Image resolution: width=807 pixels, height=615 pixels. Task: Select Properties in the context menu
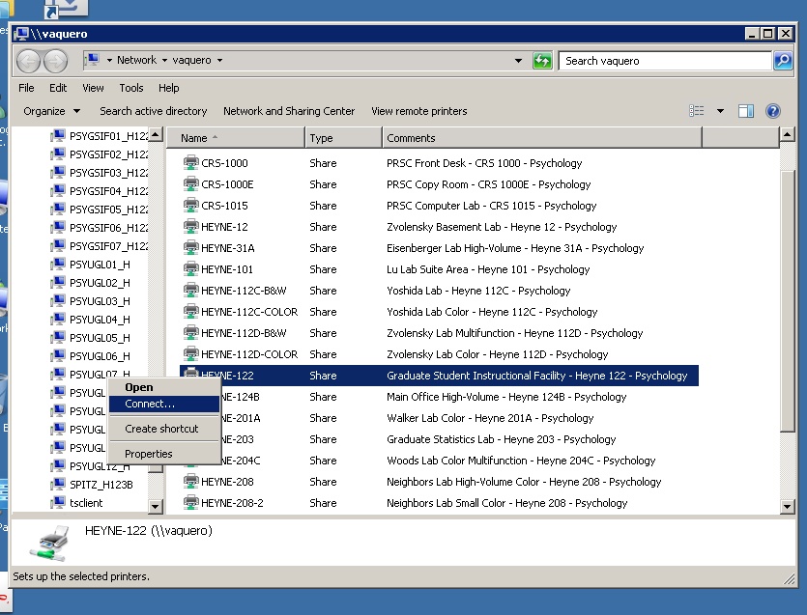coord(148,454)
